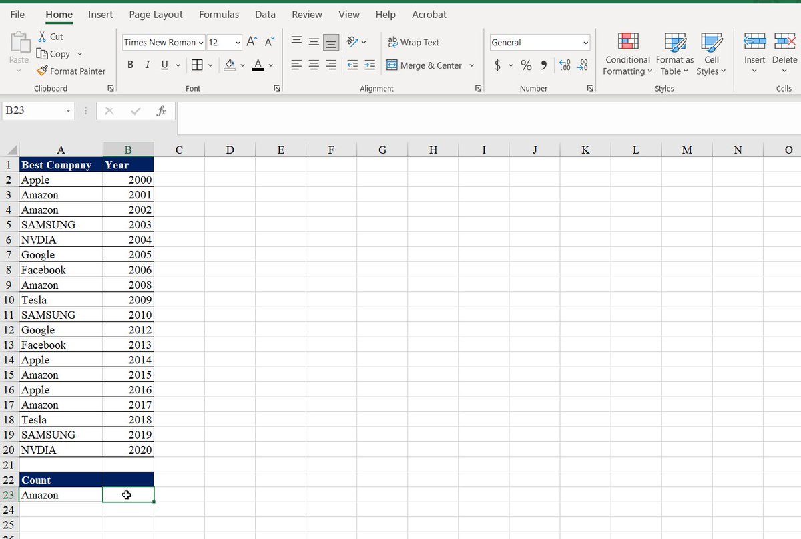Open Cell Styles gallery

[x=712, y=53]
